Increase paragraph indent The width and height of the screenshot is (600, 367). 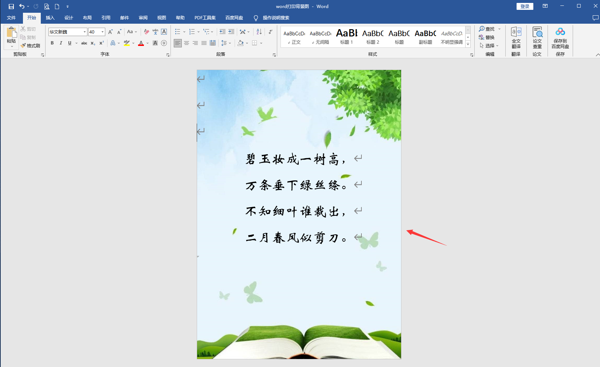click(231, 32)
